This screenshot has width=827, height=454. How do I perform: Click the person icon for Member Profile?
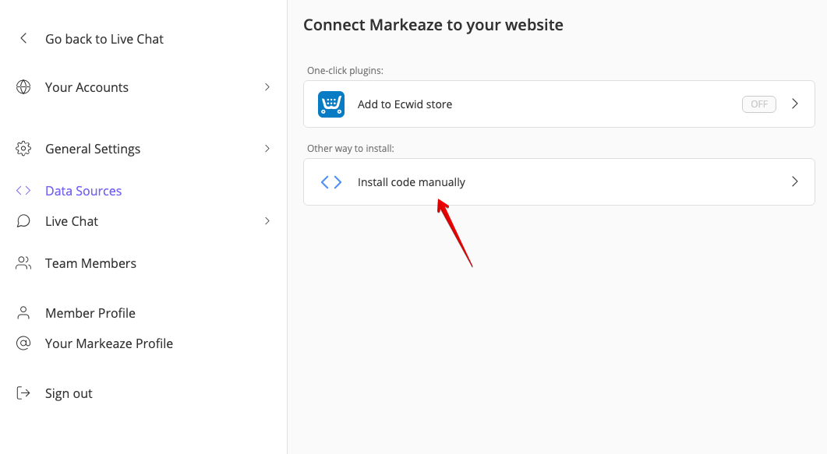pos(23,313)
